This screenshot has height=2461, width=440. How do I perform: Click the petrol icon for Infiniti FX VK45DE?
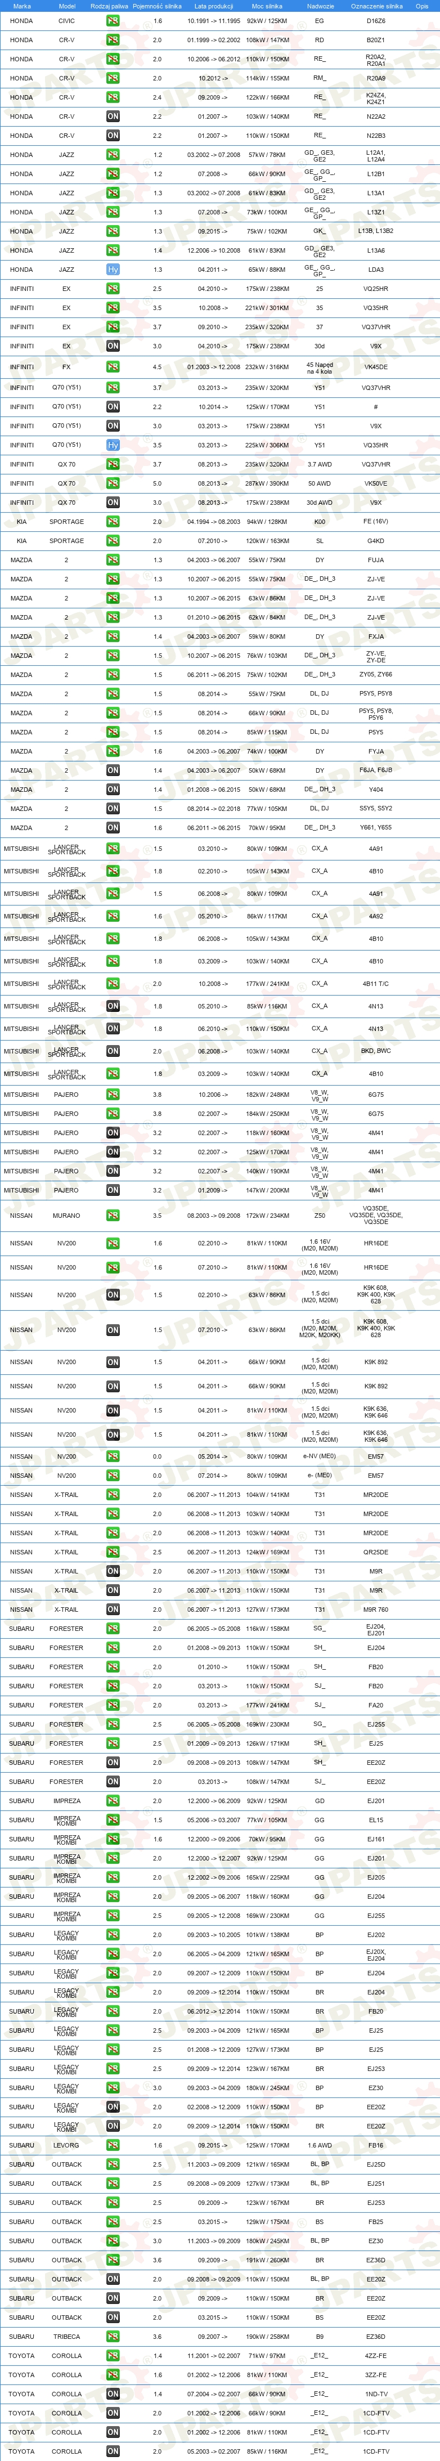coord(113,367)
